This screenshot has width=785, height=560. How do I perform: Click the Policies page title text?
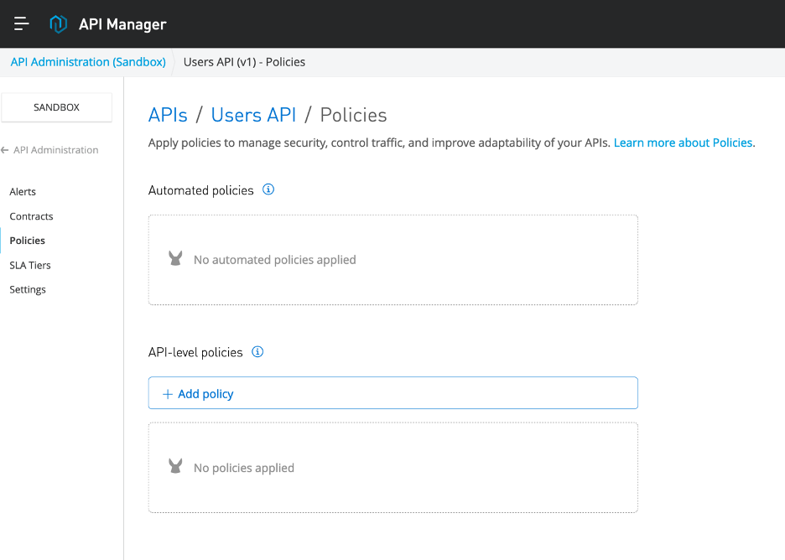[x=353, y=115]
